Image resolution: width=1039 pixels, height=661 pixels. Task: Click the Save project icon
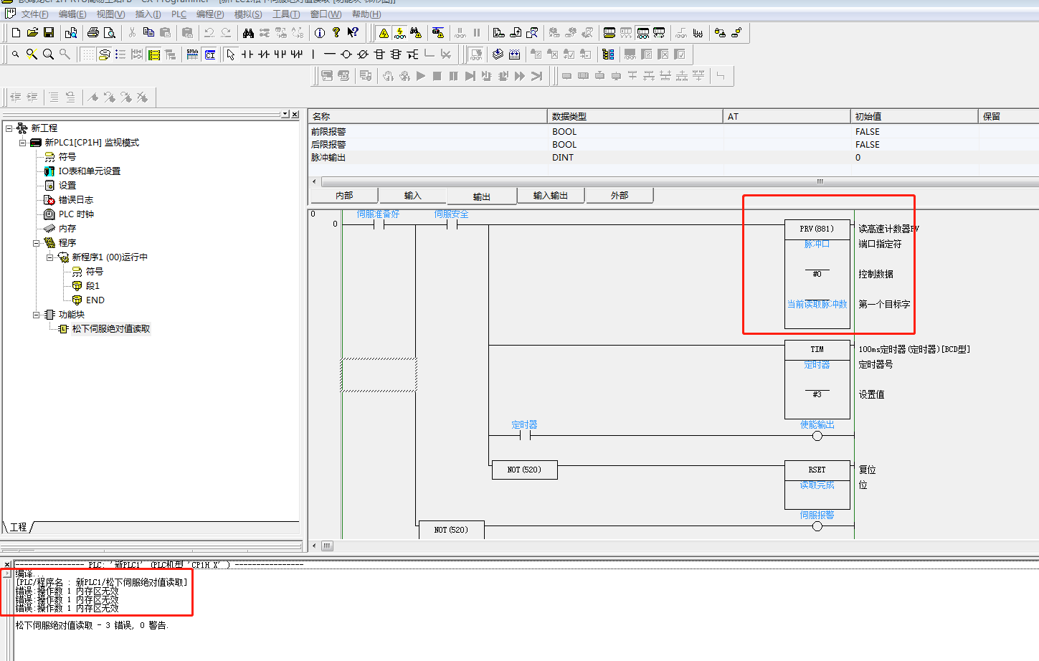point(49,32)
